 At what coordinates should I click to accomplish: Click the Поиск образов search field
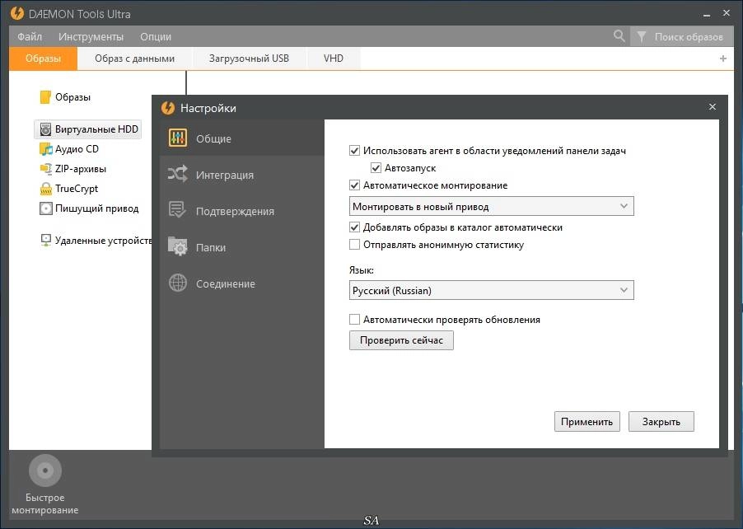[x=689, y=37]
